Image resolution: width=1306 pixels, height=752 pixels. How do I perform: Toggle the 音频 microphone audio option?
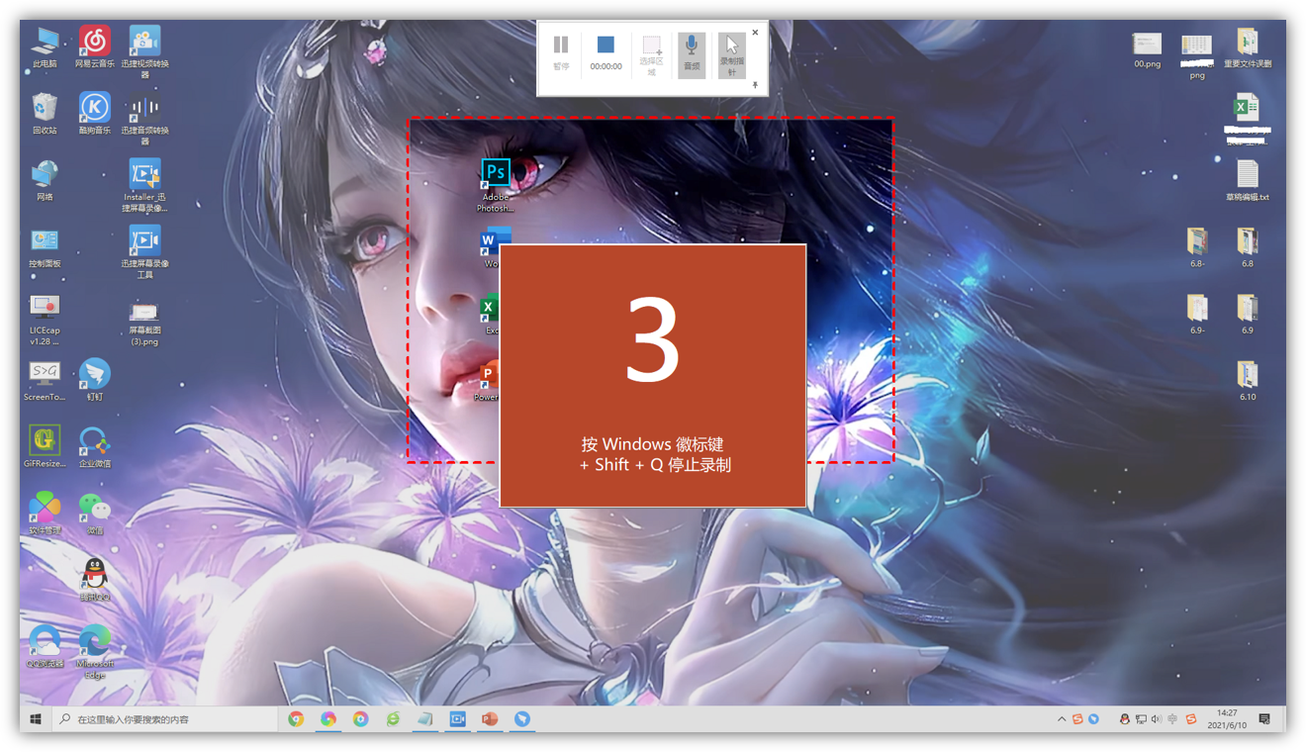[x=692, y=53]
